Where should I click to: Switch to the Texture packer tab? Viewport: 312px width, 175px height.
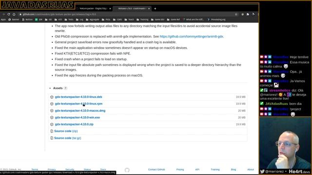(94, 9)
